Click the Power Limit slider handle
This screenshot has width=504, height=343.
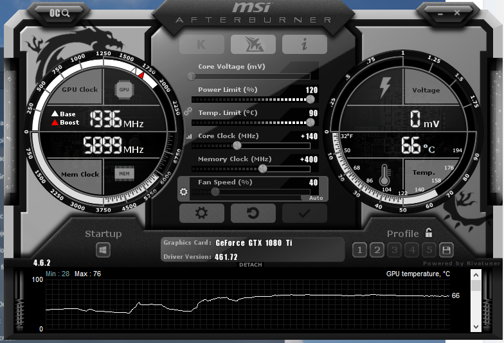click(310, 99)
